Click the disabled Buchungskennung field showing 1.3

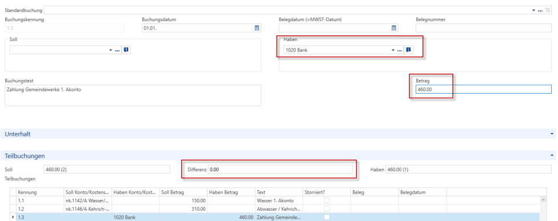(65, 28)
